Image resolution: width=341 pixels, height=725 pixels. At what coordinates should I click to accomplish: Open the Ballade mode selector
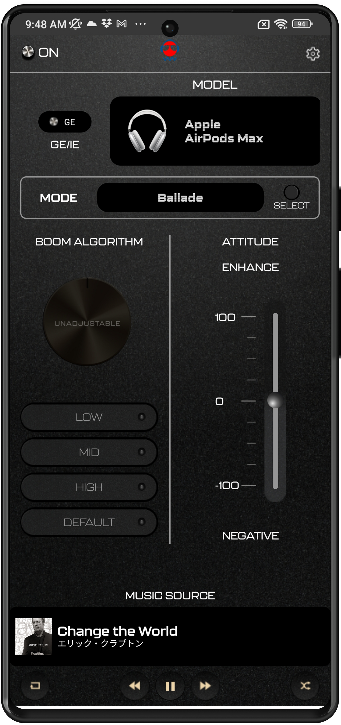coord(180,198)
